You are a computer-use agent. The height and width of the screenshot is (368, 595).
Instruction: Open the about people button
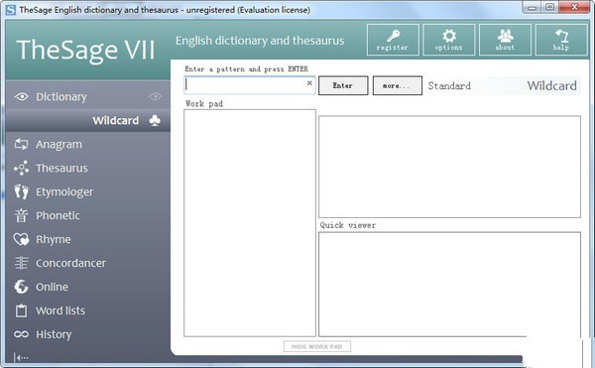(505, 40)
